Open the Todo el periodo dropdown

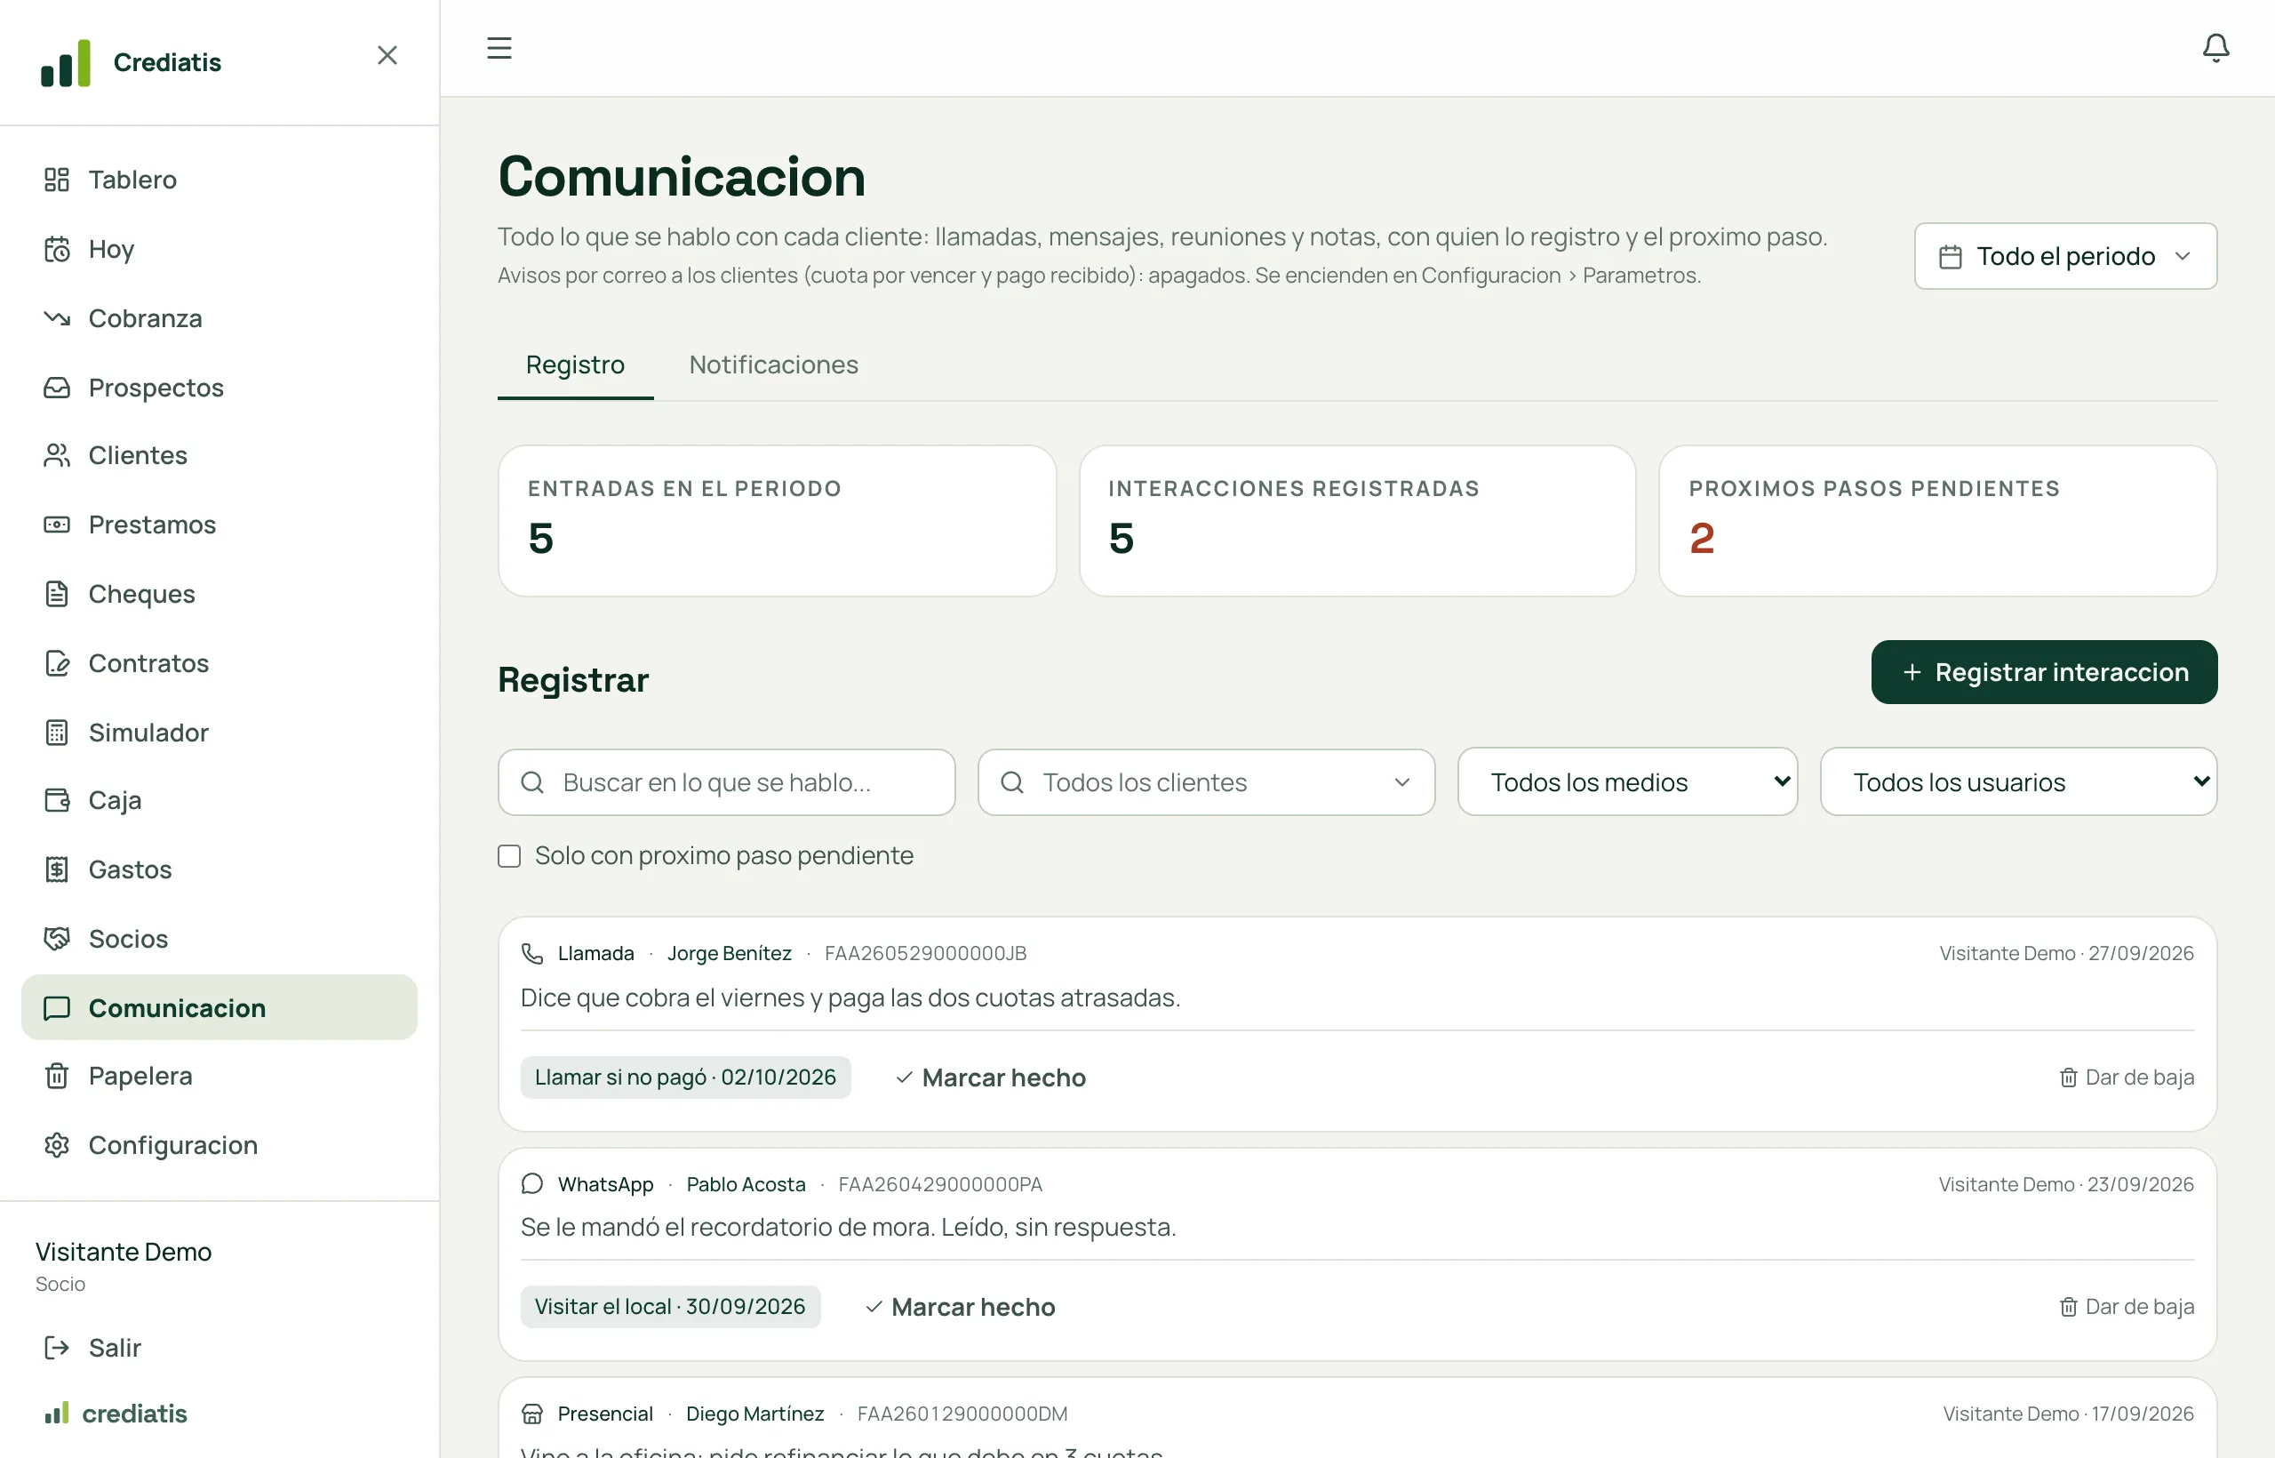coord(2065,256)
